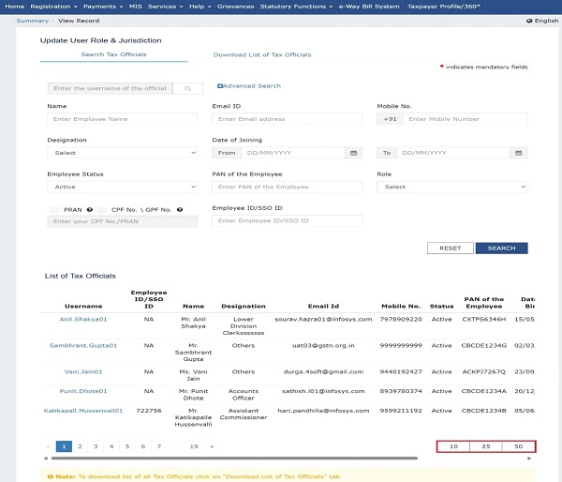The image size is (562, 482).
Task: Select the PRAN radio button
Action: [x=54, y=210]
